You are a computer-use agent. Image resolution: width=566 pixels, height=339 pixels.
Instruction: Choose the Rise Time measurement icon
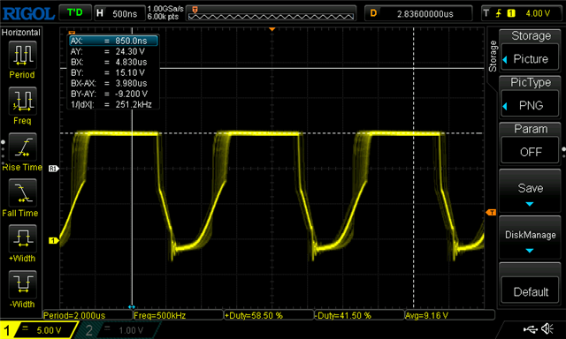(x=22, y=147)
